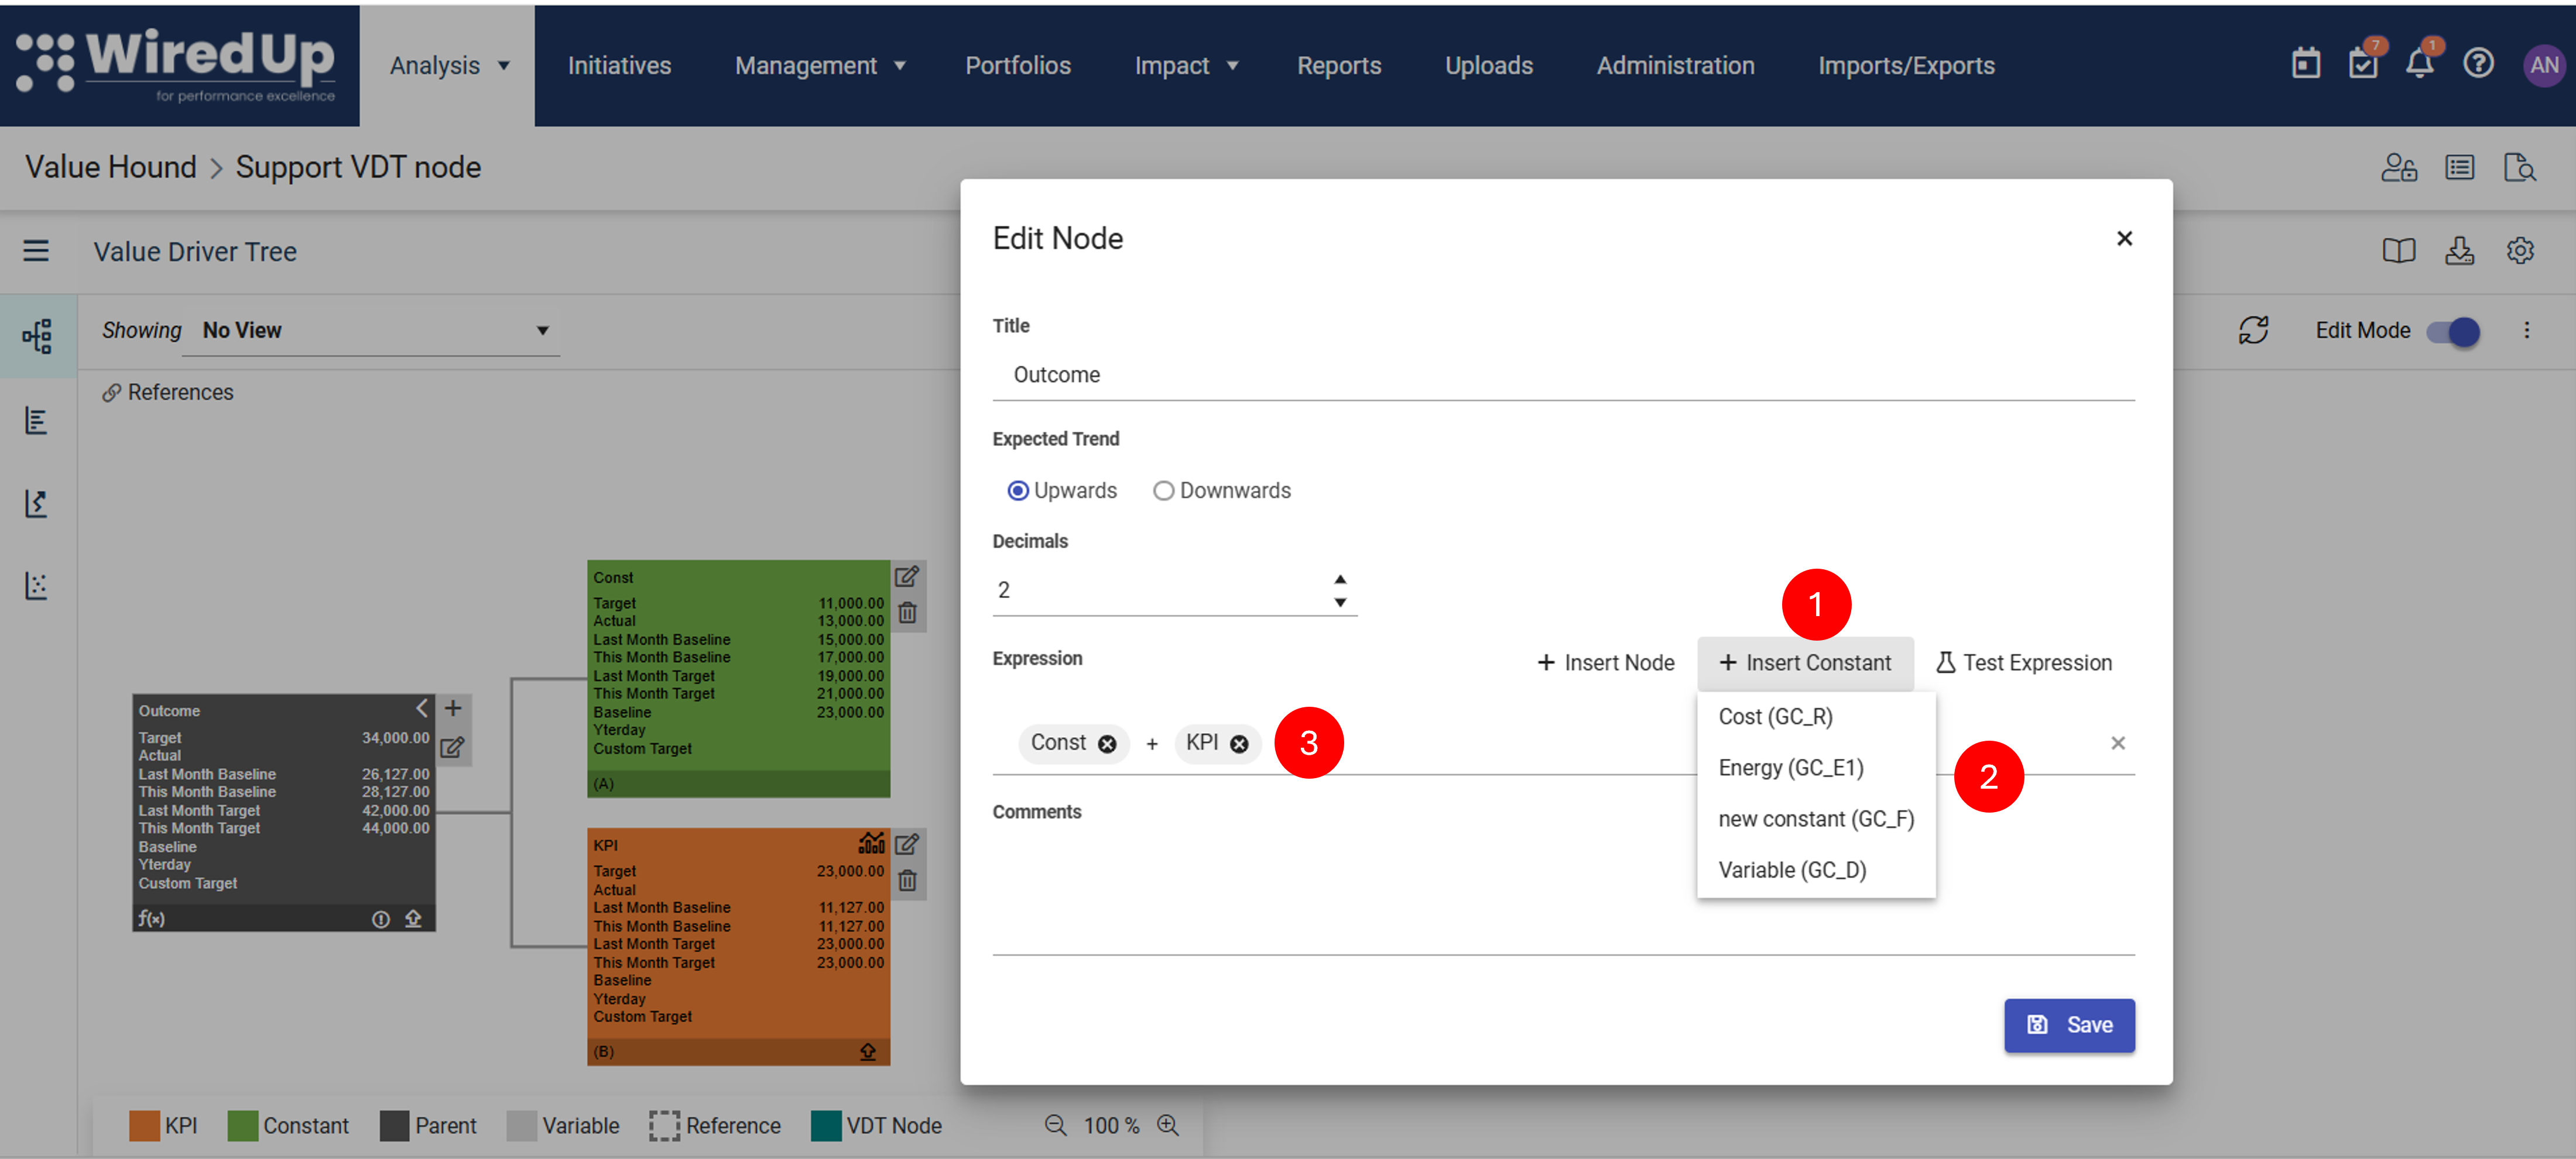Select the scatter plot sidebar icon
The width and height of the screenshot is (2576, 1159).
[x=36, y=586]
